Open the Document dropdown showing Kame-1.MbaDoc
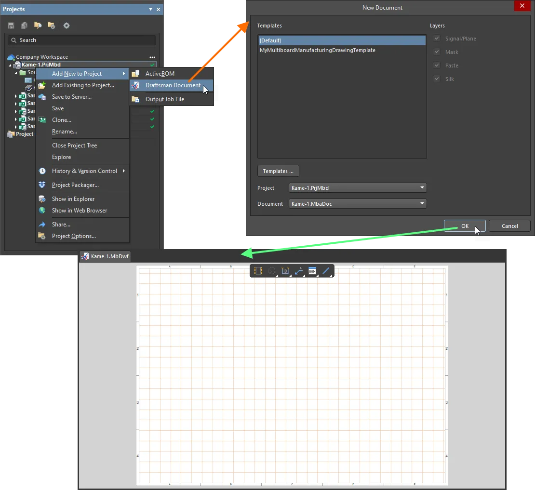This screenshot has height=490, width=535. [x=358, y=204]
